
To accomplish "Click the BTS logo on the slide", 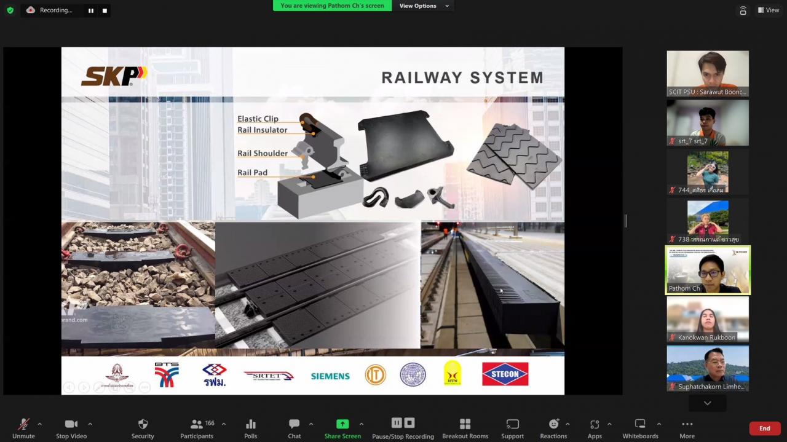I will click(167, 374).
